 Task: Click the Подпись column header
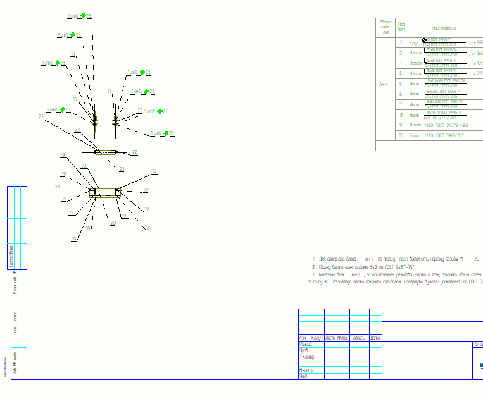pyautogui.click(x=358, y=338)
